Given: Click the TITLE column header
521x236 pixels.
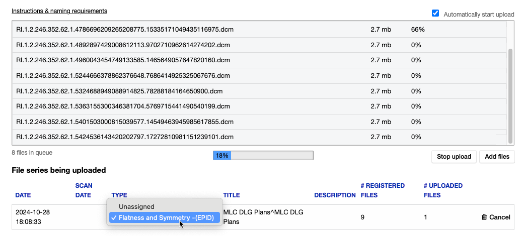Looking at the screenshot, I should click(x=232, y=195).
